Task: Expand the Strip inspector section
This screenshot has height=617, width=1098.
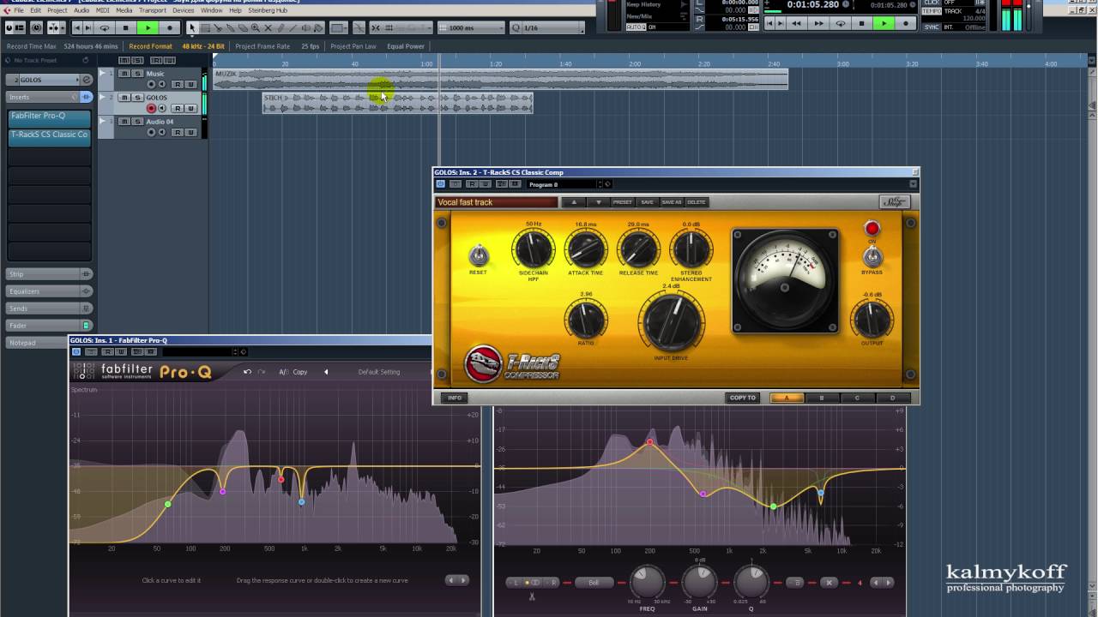Action: point(49,274)
